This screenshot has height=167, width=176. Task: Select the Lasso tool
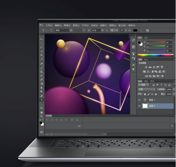42,47
